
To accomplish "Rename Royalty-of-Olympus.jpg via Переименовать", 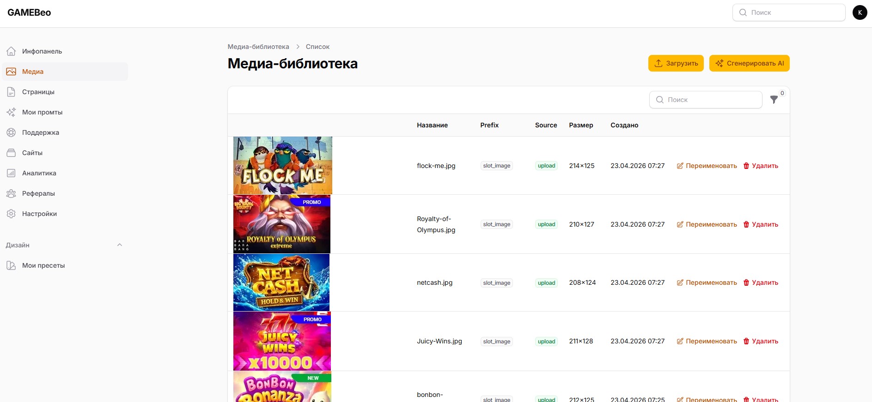I will [x=707, y=224].
